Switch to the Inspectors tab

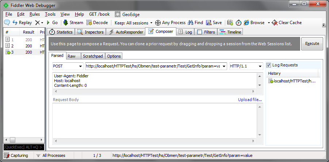click(91, 32)
